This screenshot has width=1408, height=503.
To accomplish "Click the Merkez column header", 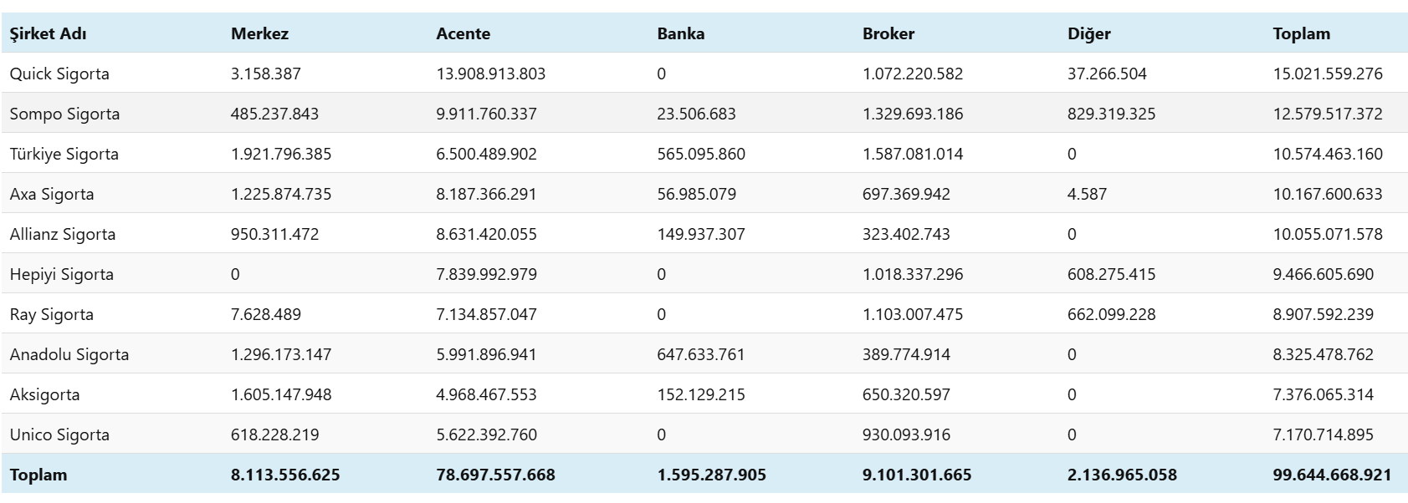I will click(x=259, y=33).
